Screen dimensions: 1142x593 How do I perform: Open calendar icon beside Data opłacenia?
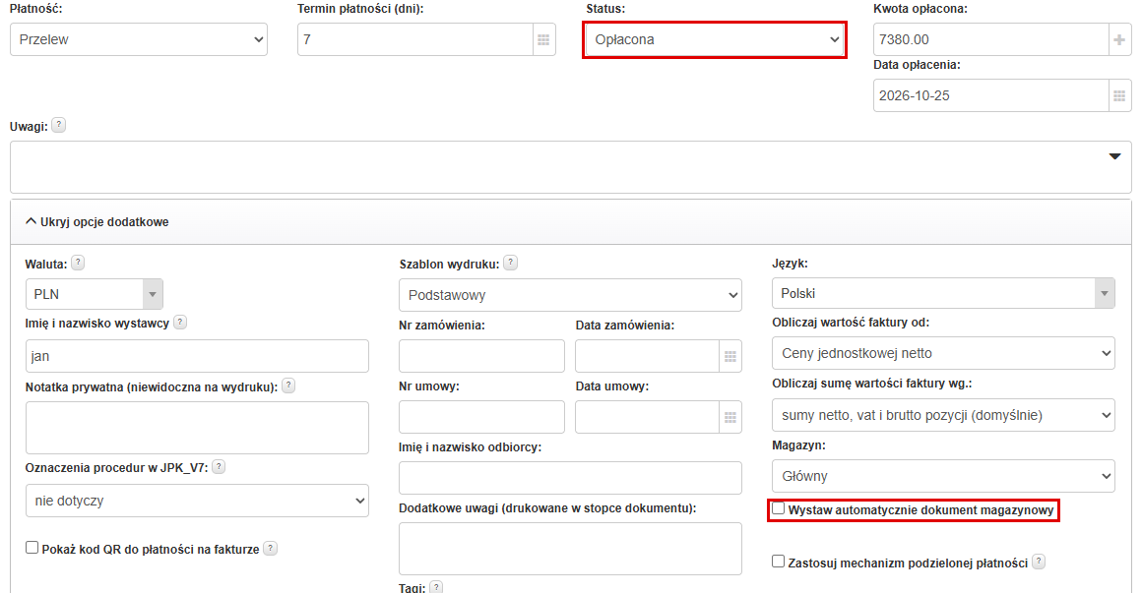point(1119,95)
